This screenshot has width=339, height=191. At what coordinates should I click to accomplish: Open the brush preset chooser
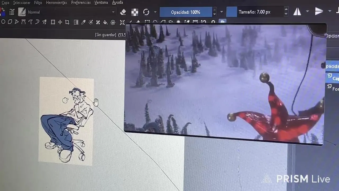point(22,12)
